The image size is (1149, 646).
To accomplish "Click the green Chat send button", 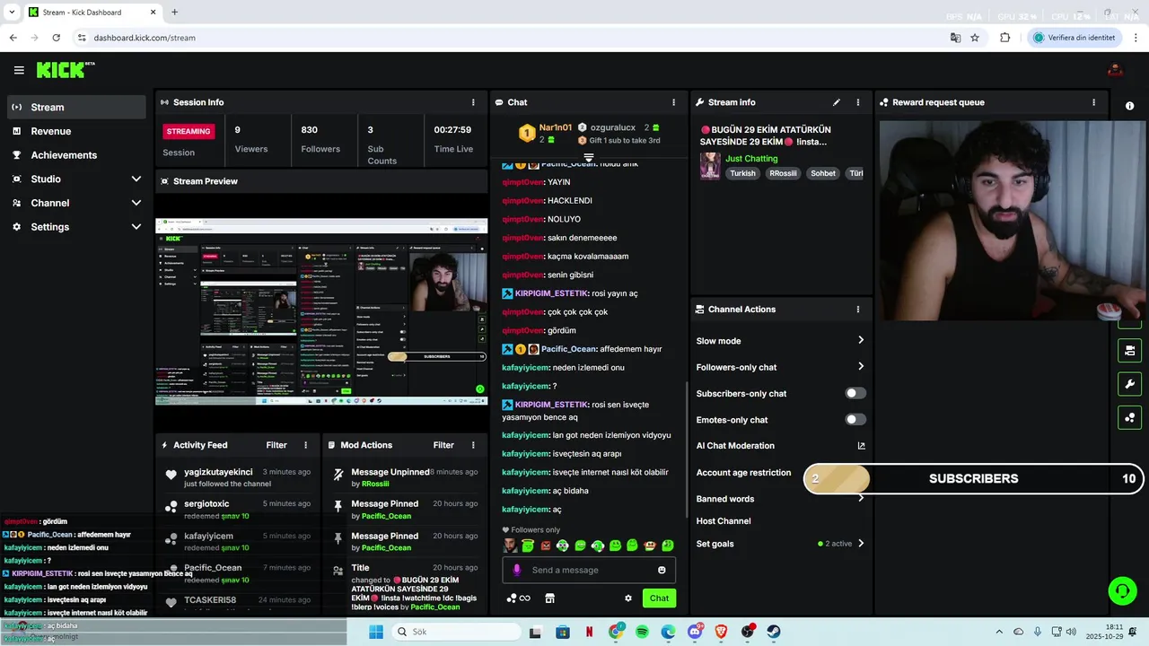I will click(x=659, y=598).
